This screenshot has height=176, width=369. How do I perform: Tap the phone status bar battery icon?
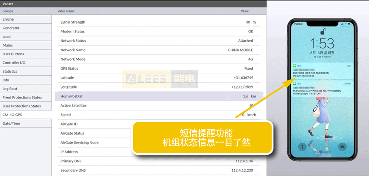349,24
